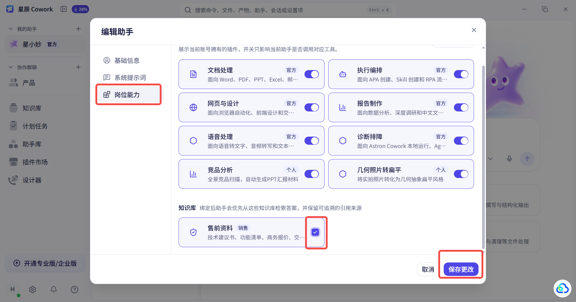Toggle the 执行编排 plugin switch
Screen dimensions: 576x302
[461, 74]
